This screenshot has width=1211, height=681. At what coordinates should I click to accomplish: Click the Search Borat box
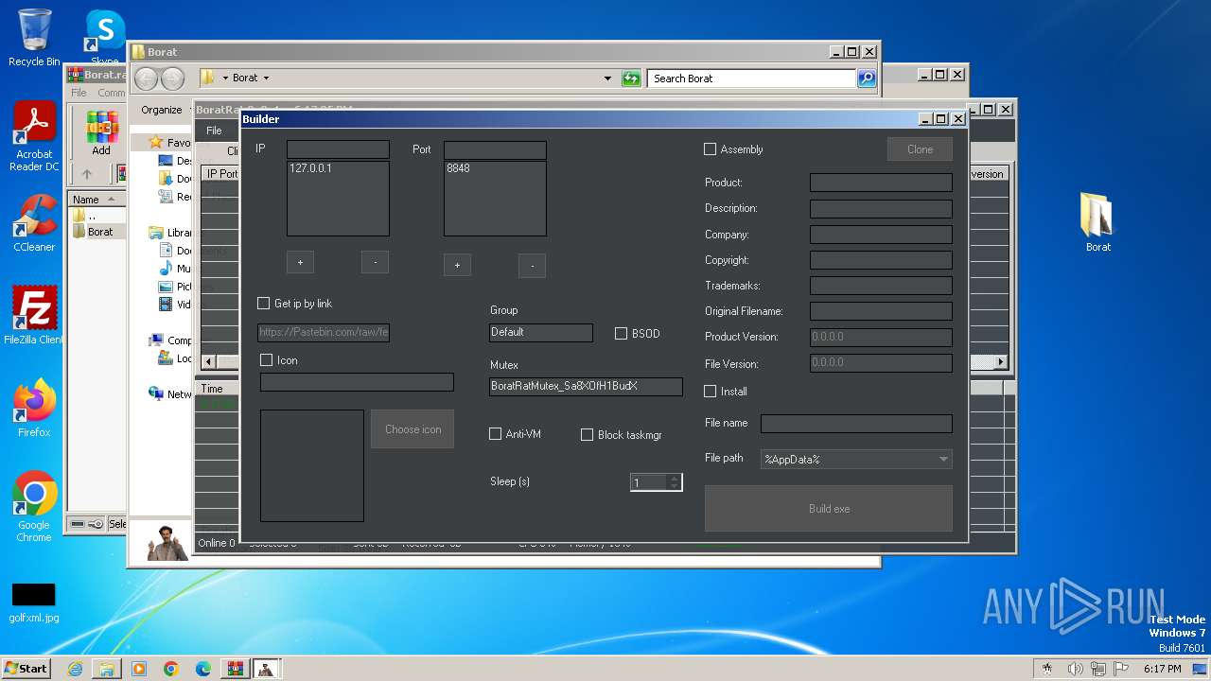(753, 79)
